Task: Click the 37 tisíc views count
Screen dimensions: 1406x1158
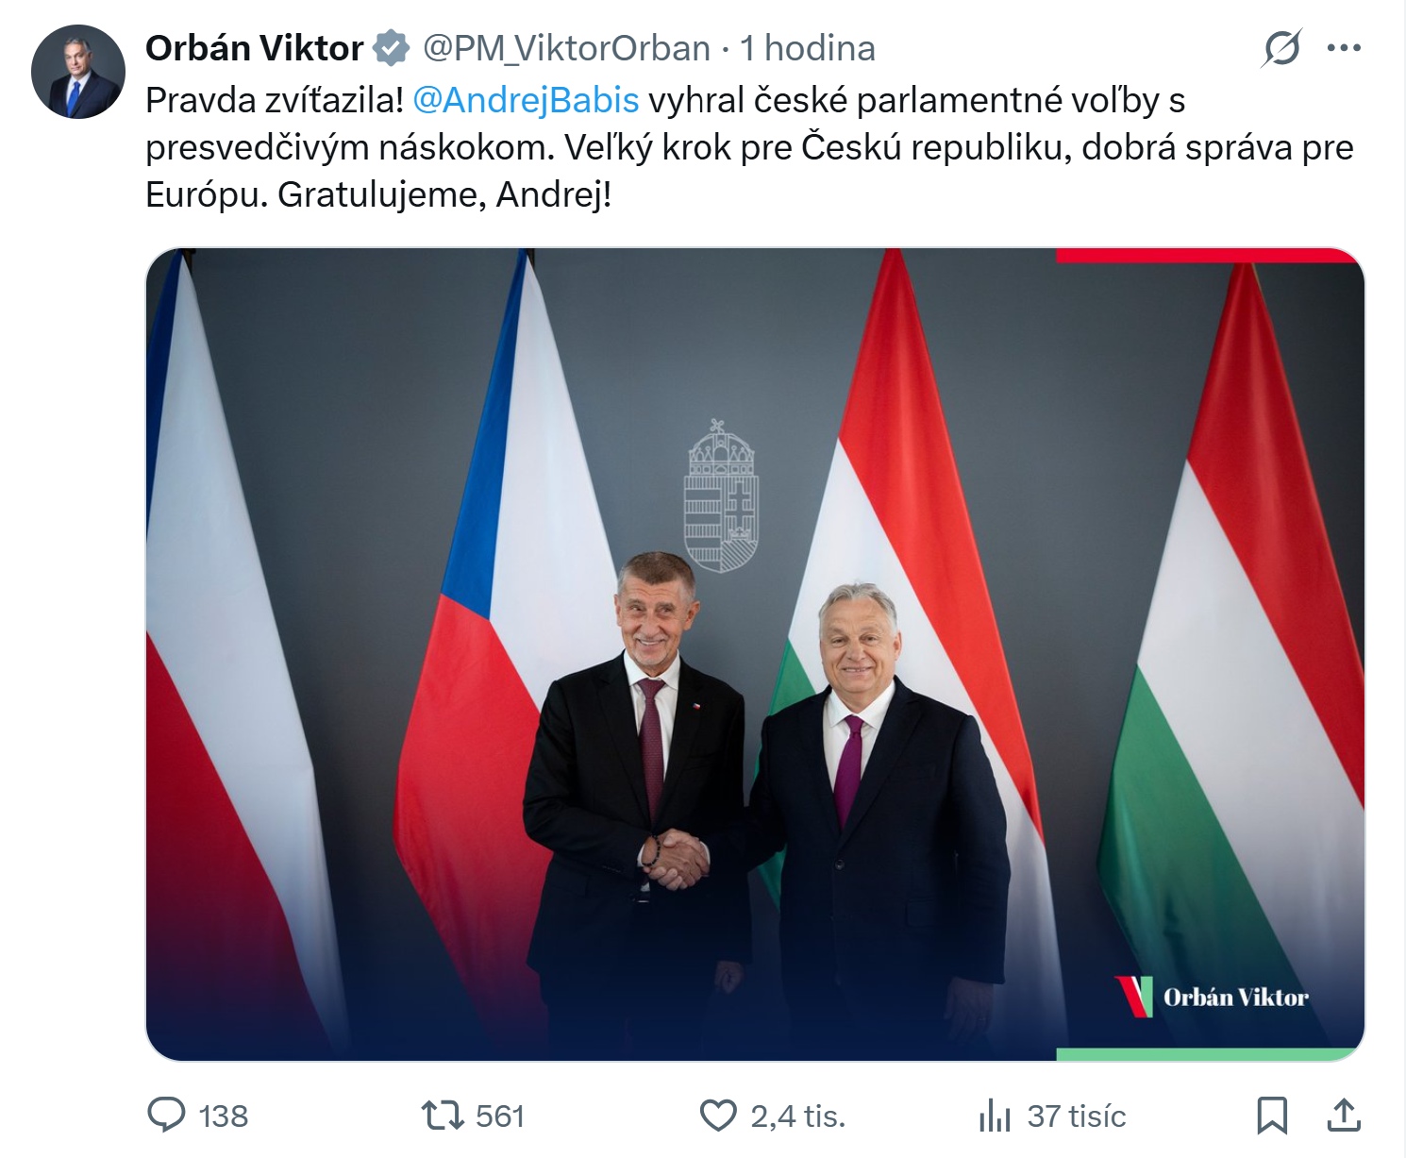Action: (x=1077, y=1116)
